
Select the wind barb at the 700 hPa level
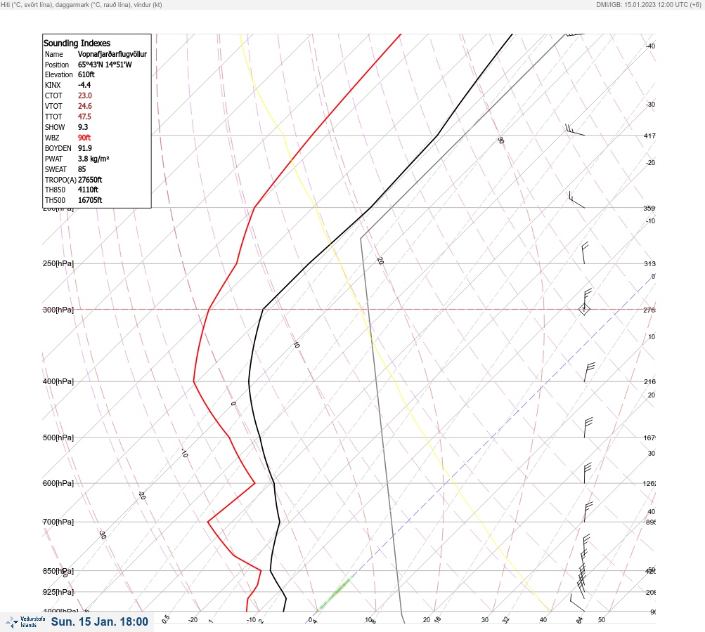pos(588,512)
